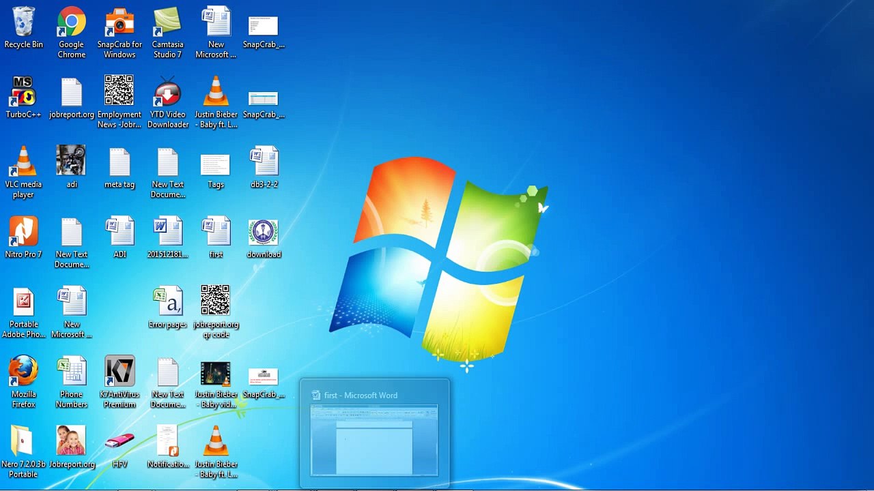This screenshot has height=491, width=874.
Task: Click the jobreport.org qr code file
Action: click(x=216, y=312)
